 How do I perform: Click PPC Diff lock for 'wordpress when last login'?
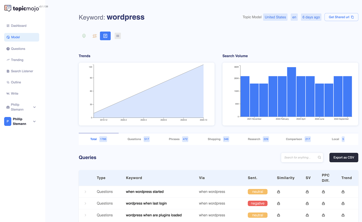click(x=323, y=203)
